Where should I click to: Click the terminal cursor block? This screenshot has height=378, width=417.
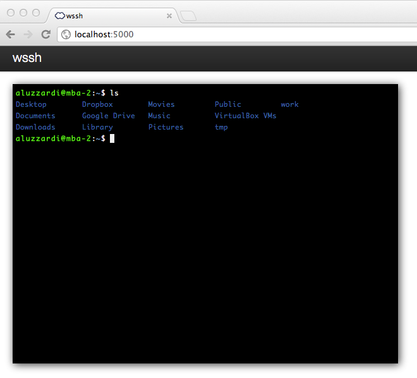112,138
